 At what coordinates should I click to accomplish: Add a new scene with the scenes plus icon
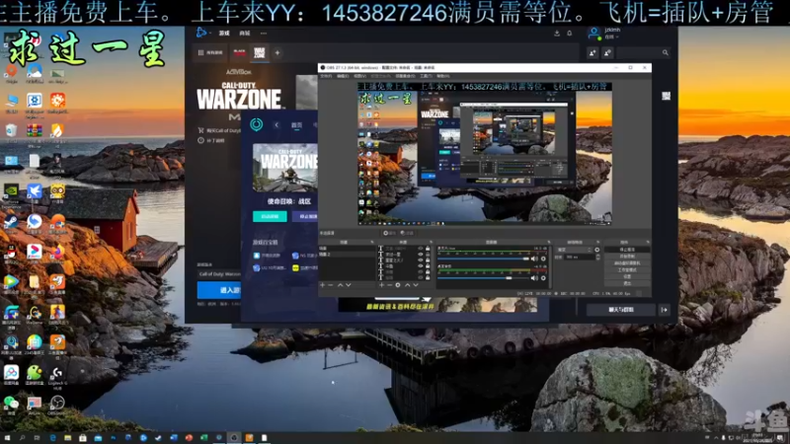coord(322,285)
